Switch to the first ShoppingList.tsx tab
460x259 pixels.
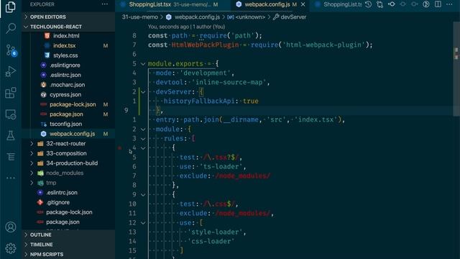point(173,4)
